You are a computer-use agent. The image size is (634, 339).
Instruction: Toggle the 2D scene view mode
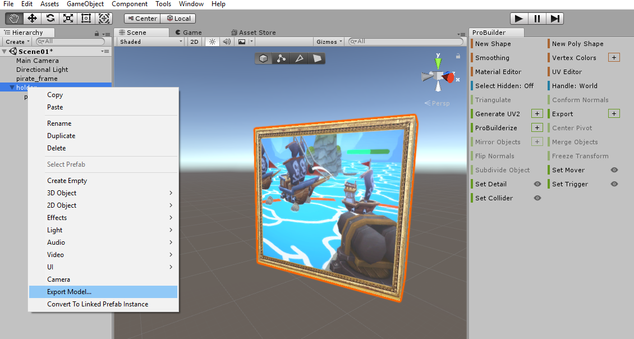[x=194, y=42]
